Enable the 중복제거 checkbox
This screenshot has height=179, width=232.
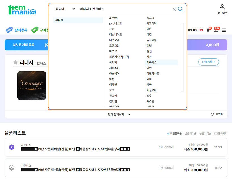[216, 133]
